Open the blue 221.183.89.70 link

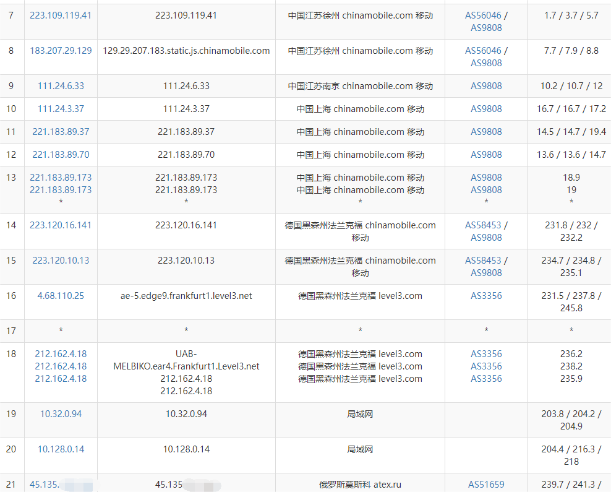tap(61, 155)
